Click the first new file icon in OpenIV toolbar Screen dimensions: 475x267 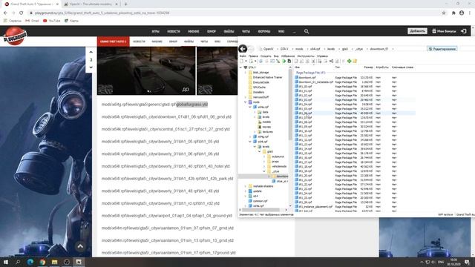(x=241, y=61)
